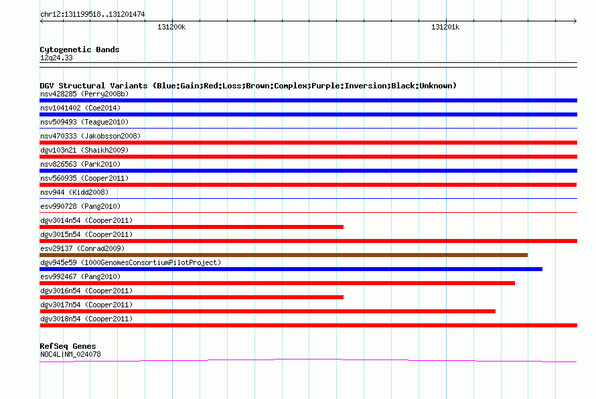Open variant dgv3018n54 (Cooper2011) label
This screenshot has width=596, height=399.
click(86, 319)
